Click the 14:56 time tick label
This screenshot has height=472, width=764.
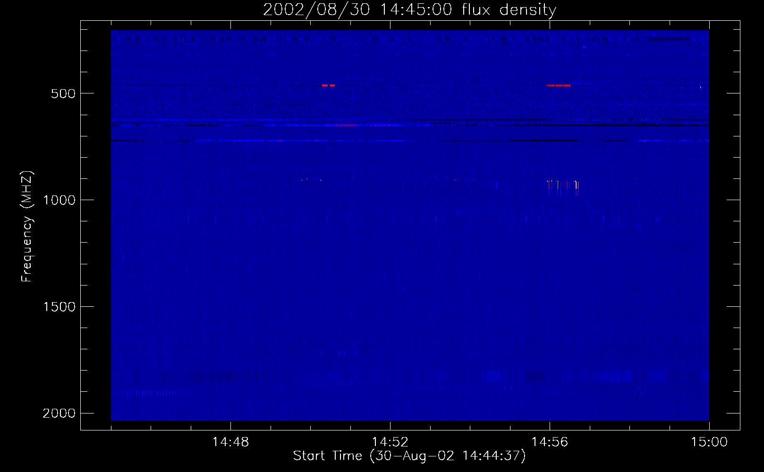[550, 442]
